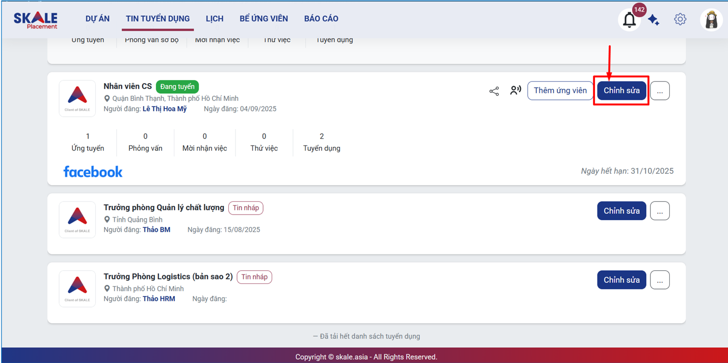Click the candidate referral icon beside share
Image resolution: width=728 pixels, height=363 pixels.
(515, 91)
